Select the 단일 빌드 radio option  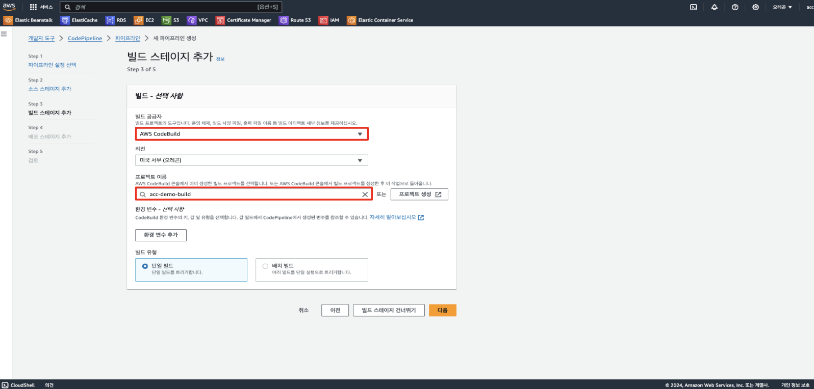click(x=145, y=266)
